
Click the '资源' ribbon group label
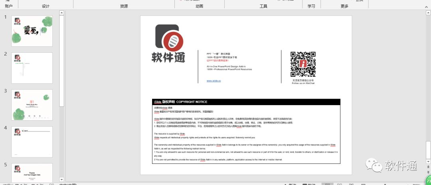(124, 6)
